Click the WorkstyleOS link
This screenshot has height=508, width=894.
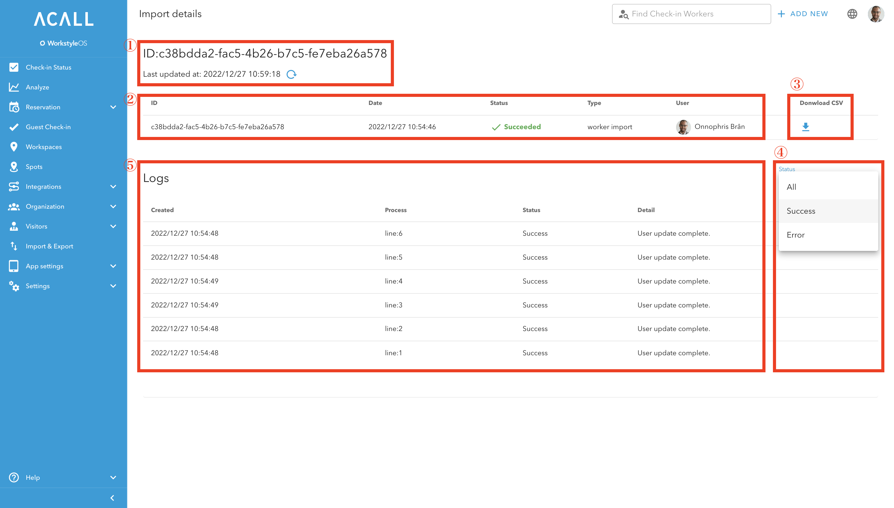tap(63, 43)
